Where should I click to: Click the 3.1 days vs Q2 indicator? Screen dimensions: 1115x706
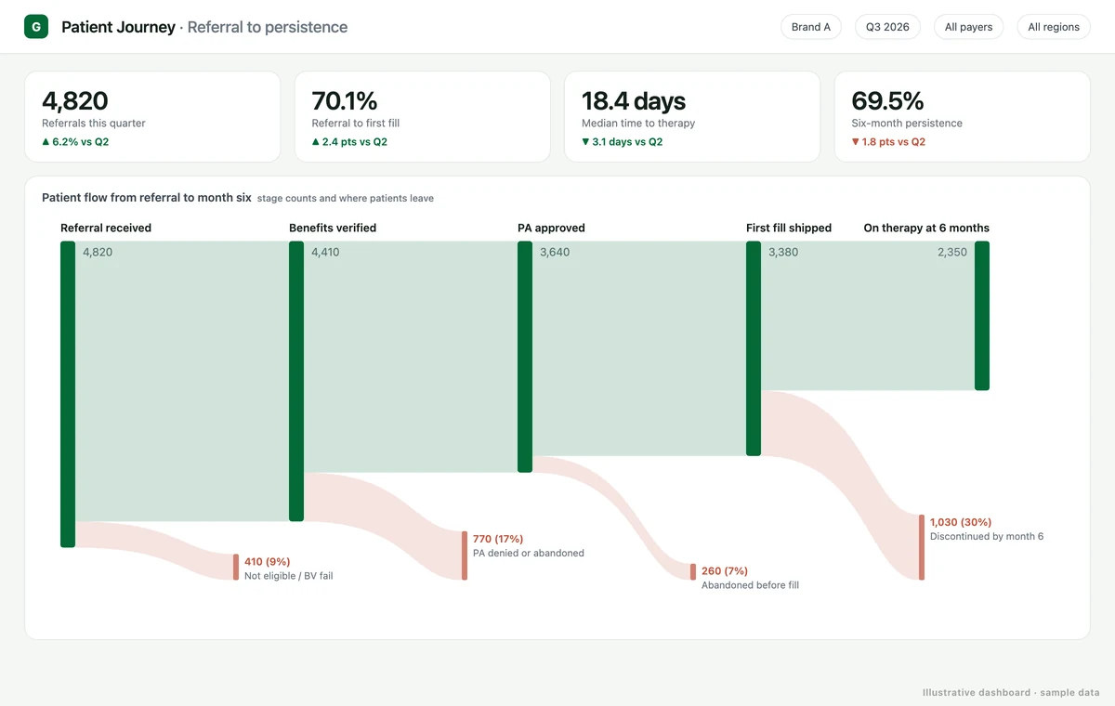tap(623, 142)
